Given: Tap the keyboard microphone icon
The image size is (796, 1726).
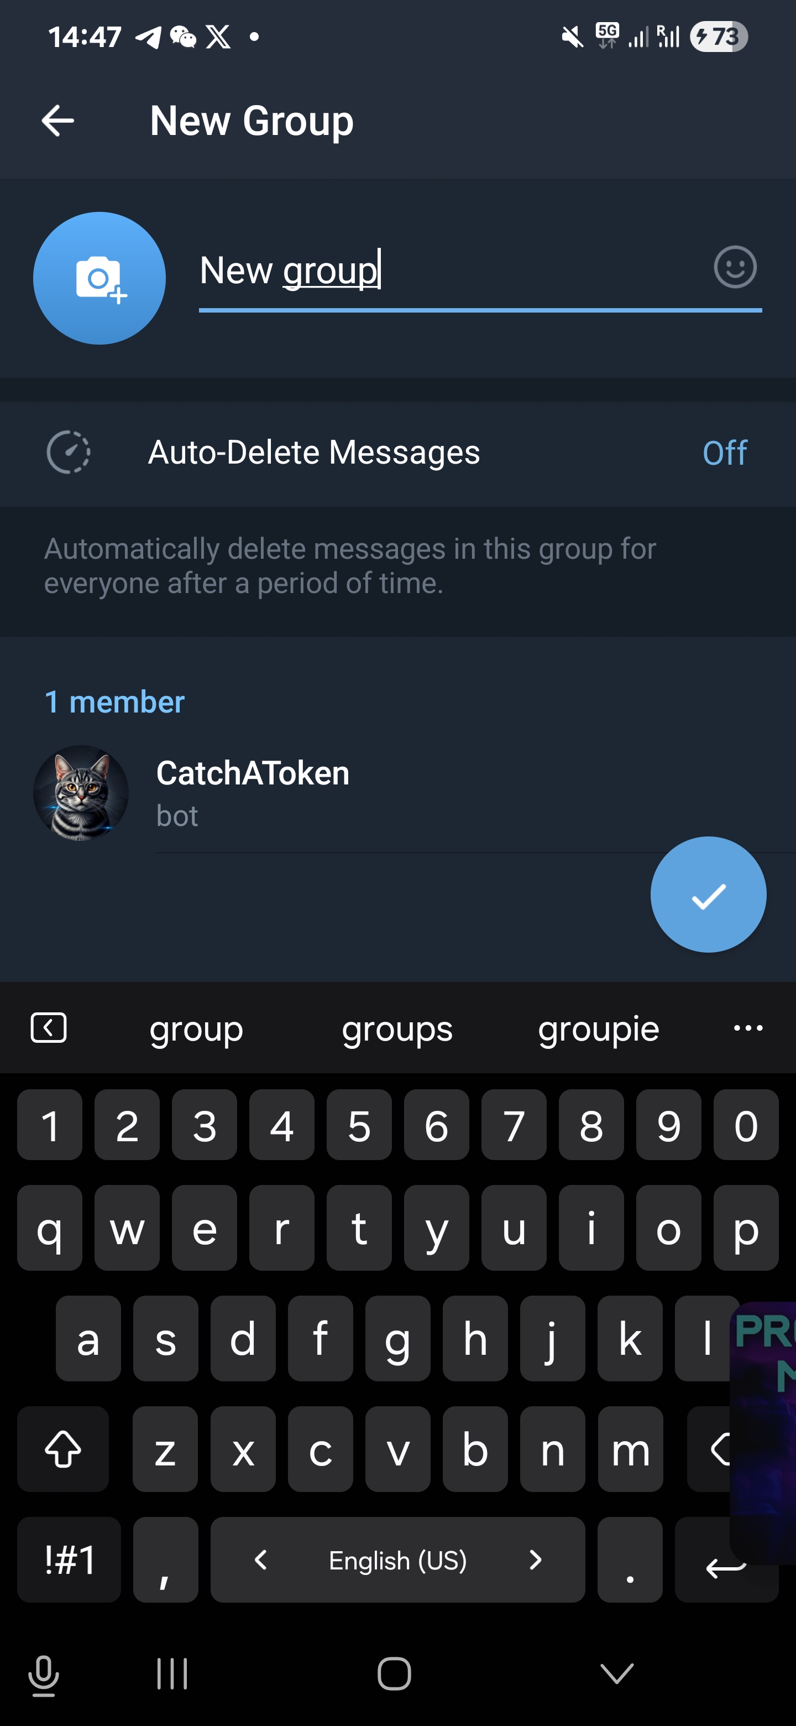Looking at the screenshot, I should [44, 1675].
